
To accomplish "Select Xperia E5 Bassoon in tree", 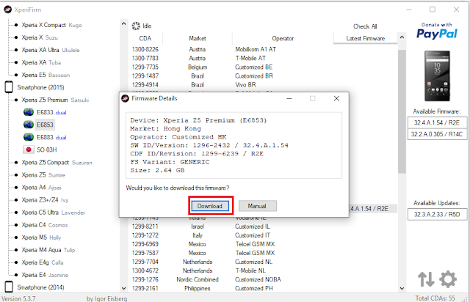I will [46, 75].
